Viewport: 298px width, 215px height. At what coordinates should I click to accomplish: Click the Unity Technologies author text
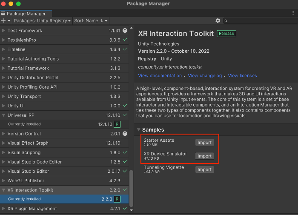(158, 44)
